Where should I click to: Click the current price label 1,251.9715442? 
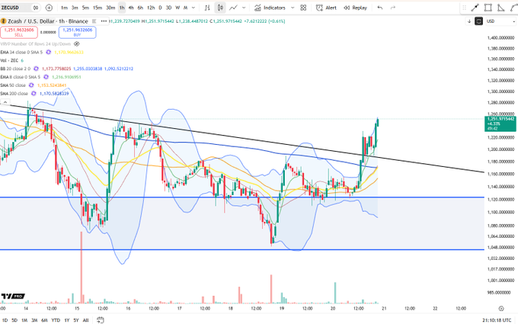click(500, 124)
